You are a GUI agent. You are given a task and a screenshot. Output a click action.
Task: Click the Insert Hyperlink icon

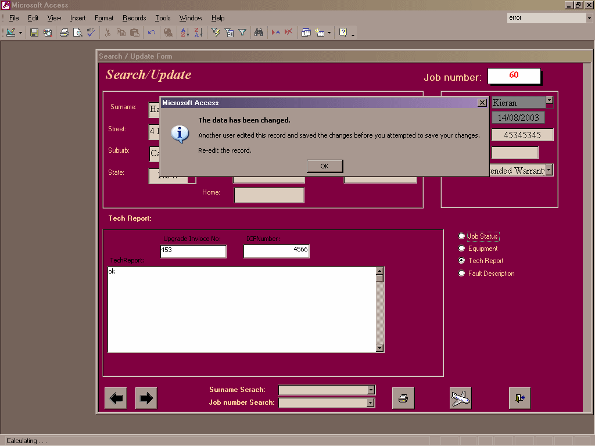(168, 33)
